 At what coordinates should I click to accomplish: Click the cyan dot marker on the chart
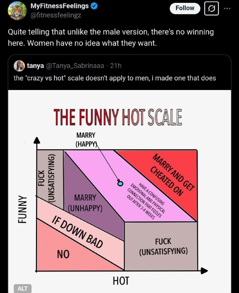pos(120,184)
